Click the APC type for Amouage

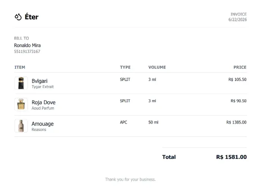click(x=124, y=122)
